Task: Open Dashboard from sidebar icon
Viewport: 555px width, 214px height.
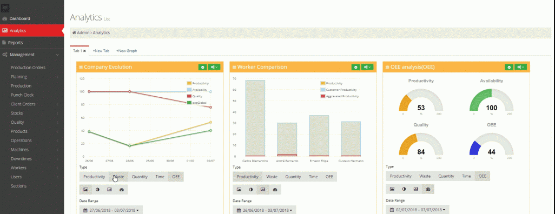Action: [5, 18]
